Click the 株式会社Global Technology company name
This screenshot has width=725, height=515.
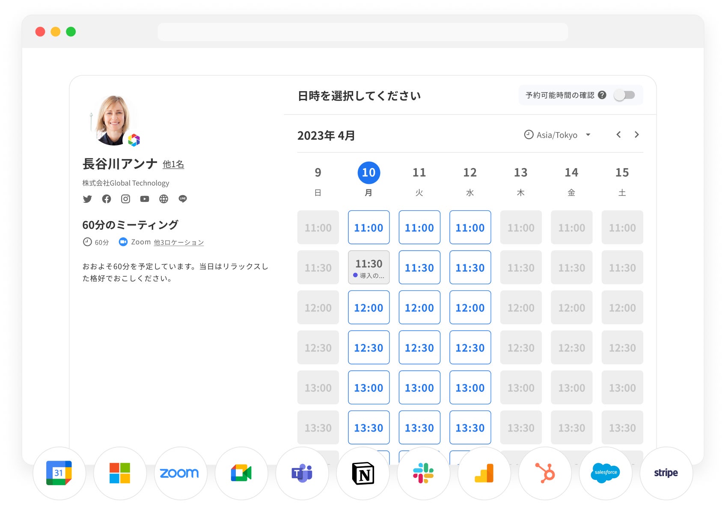[x=126, y=183]
